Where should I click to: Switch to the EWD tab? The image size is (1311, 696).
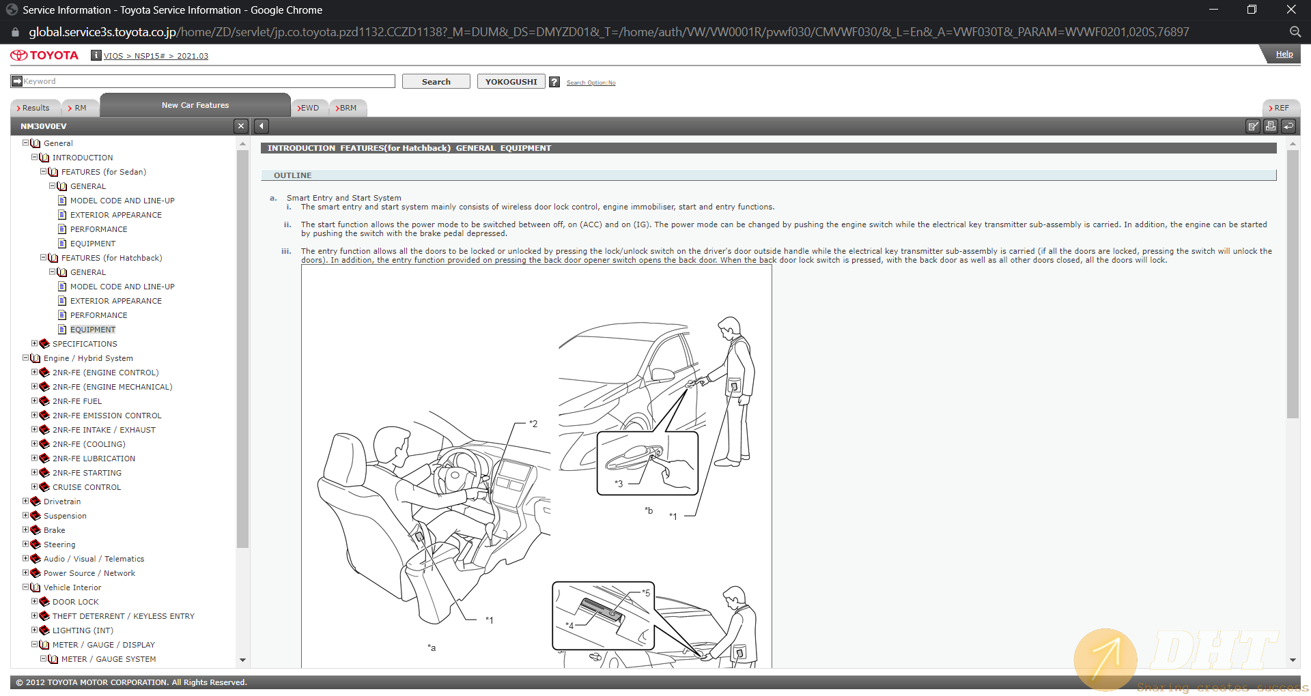pos(309,108)
